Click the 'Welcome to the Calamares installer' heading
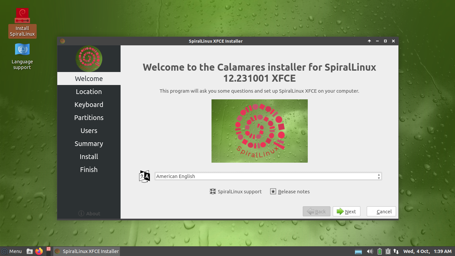The width and height of the screenshot is (455, 256). (x=259, y=73)
